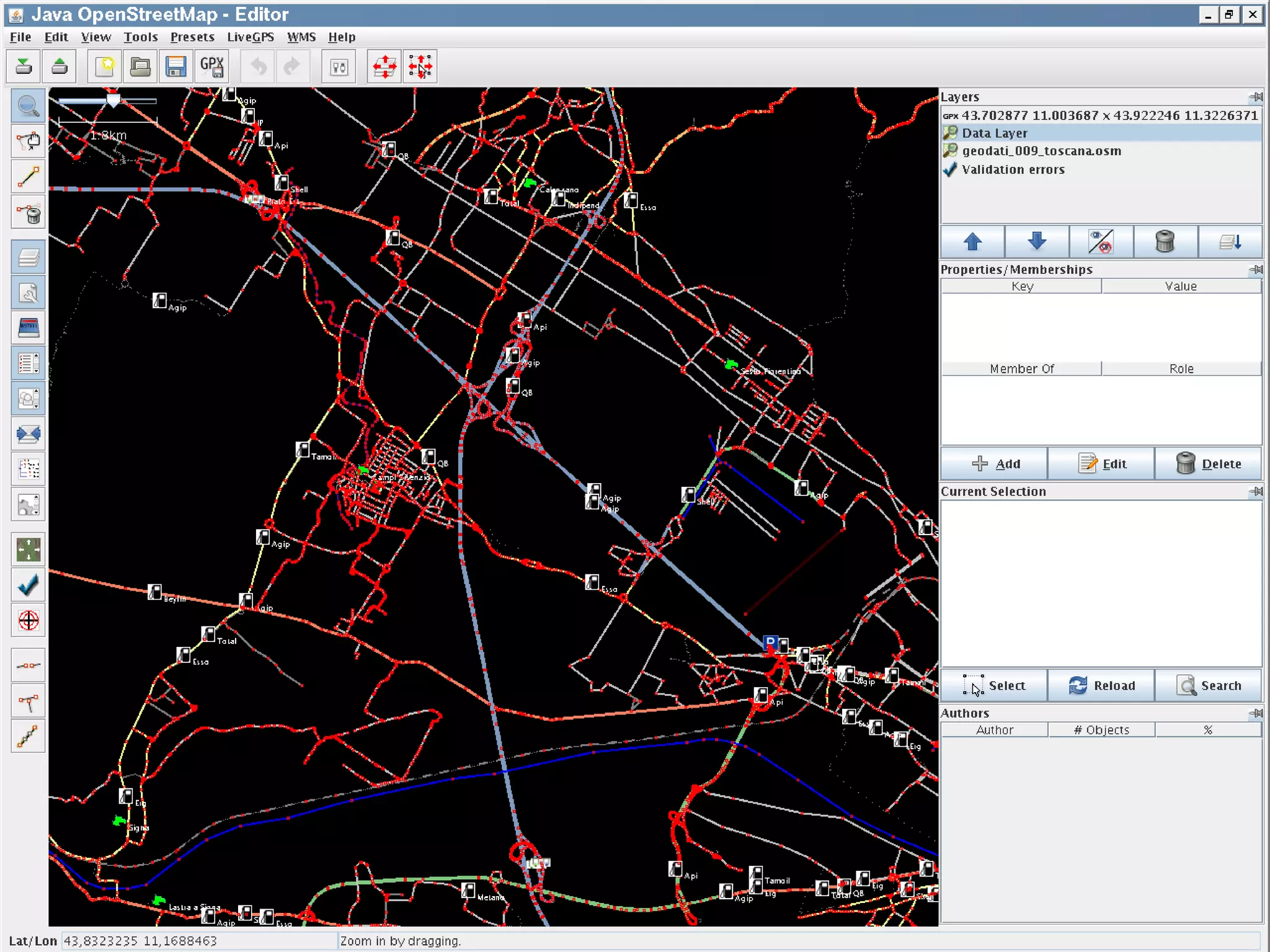The height and width of the screenshot is (952, 1270).
Task: Move the selected layer up with blue arrow
Action: (972, 241)
